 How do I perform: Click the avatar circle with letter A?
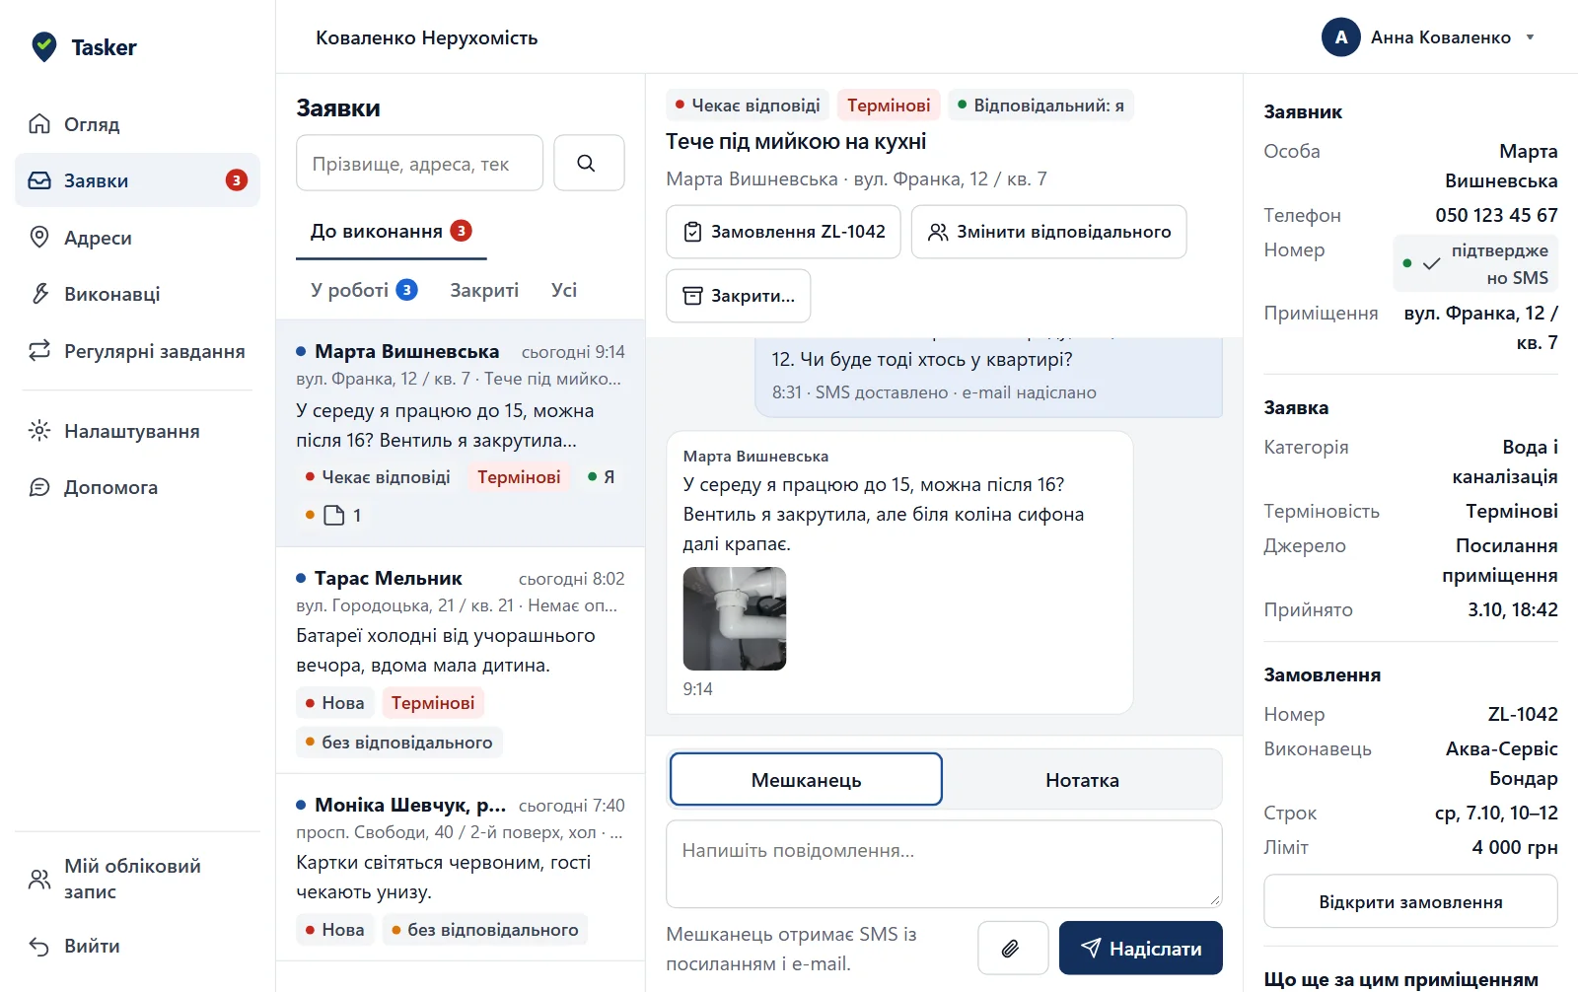click(1340, 37)
